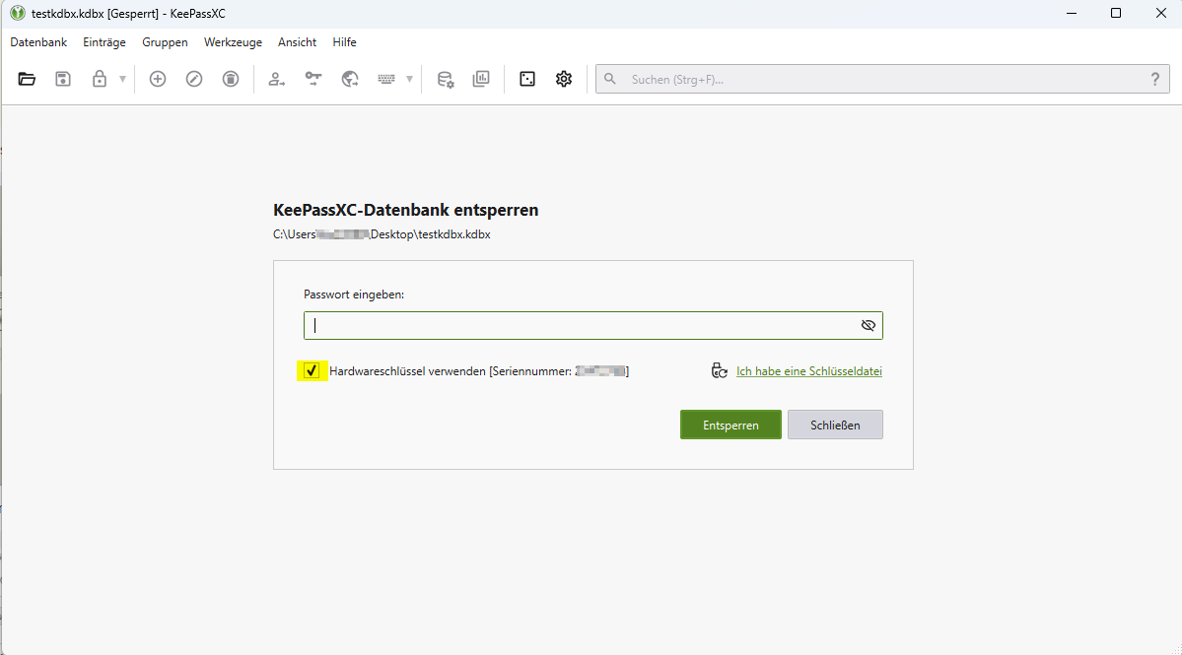
Task: Open the Werkzeuge menu
Action: tap(233, 42)
